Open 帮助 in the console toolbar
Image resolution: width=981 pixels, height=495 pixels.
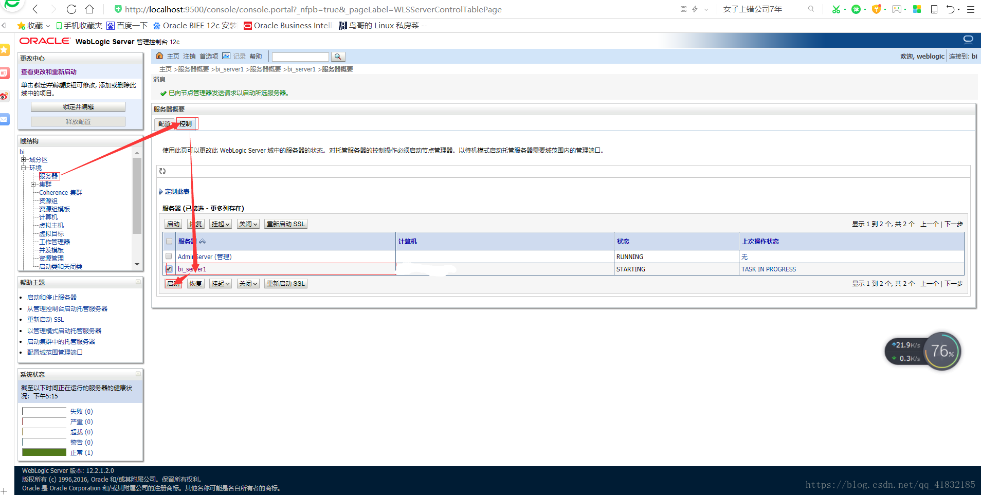coord(256,57)
